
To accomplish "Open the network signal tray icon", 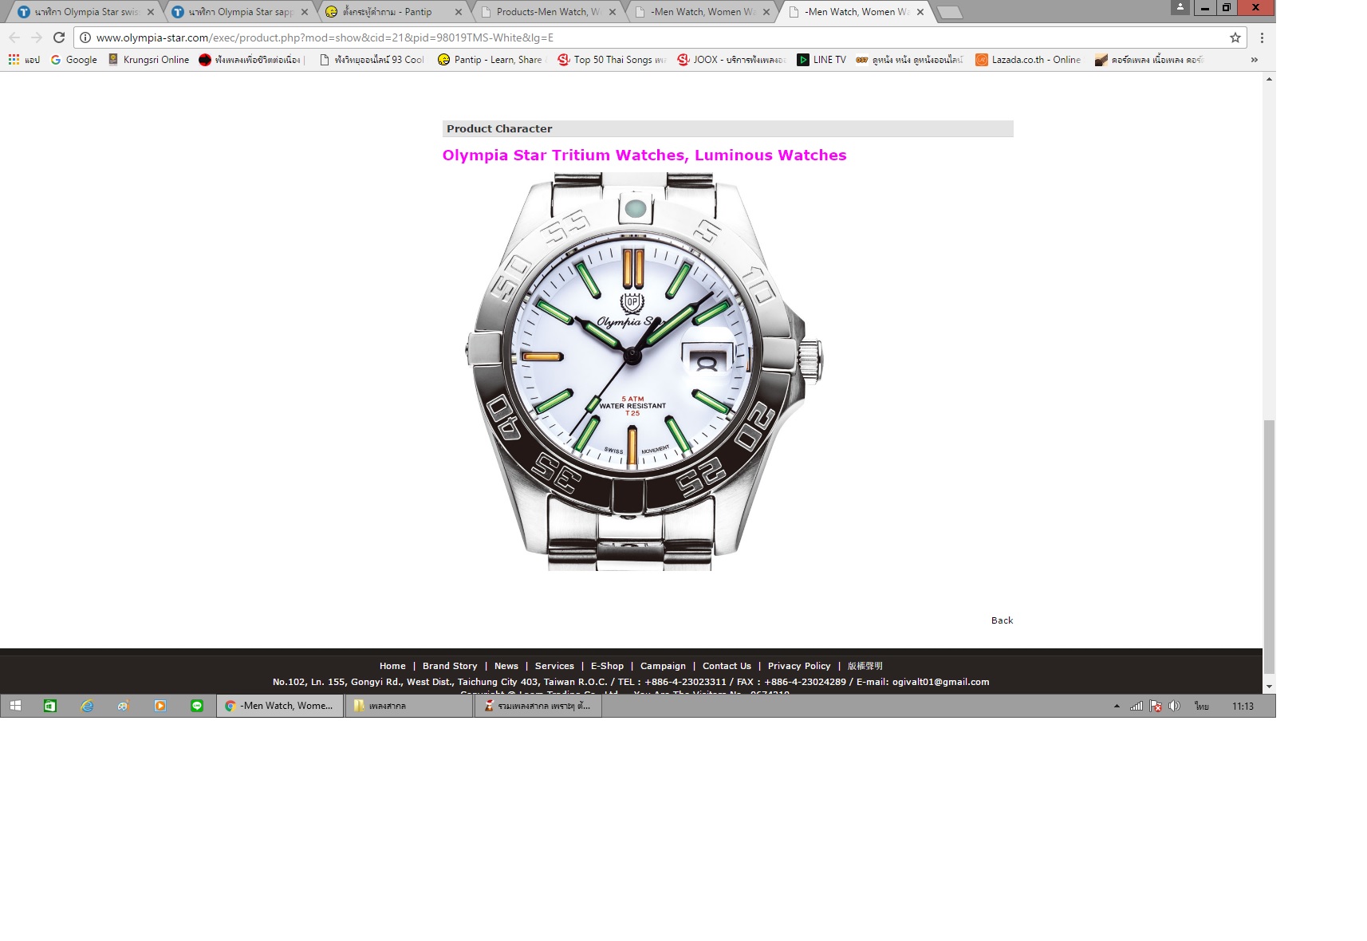I will [x=1137, y=706].
